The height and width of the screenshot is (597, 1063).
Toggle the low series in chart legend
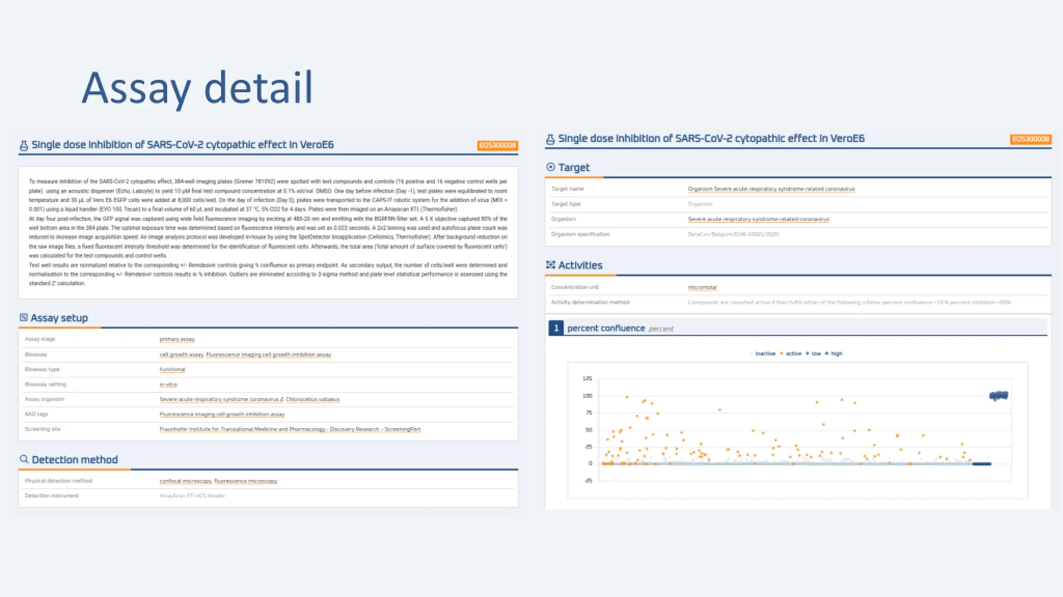[816, 354]
